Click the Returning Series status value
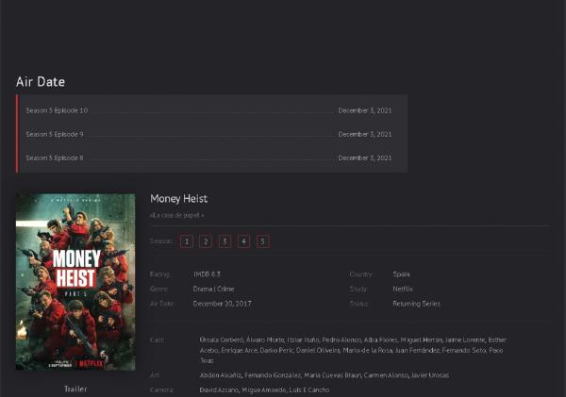The image size is (566, 397). (x=417, y=304)
